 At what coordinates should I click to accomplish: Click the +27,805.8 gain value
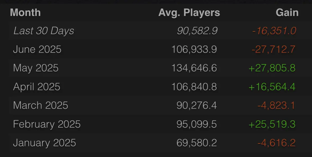[x=272, y=68]
